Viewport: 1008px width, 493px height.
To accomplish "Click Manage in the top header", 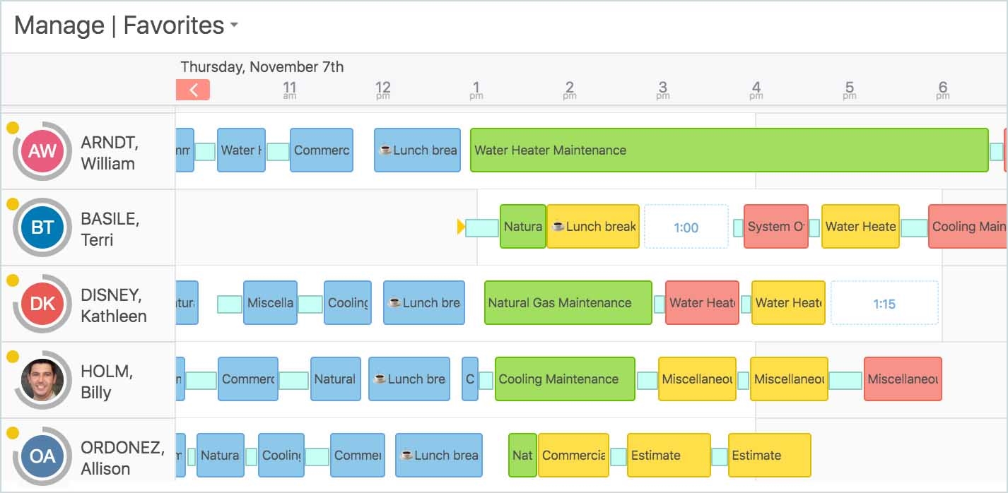I will click(x=60, y=25).
